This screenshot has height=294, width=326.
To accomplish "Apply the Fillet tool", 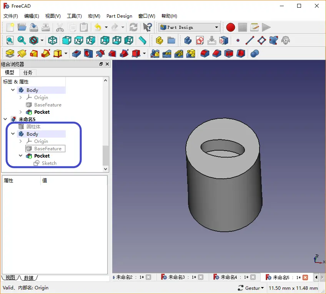I will [x=205, y=53].
